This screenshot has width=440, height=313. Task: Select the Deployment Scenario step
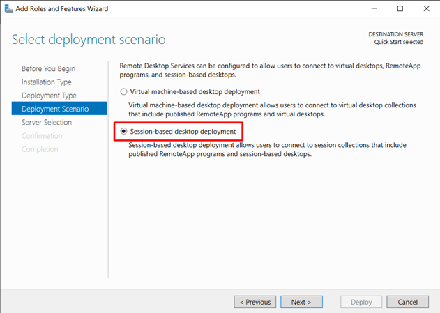point(59,109)
